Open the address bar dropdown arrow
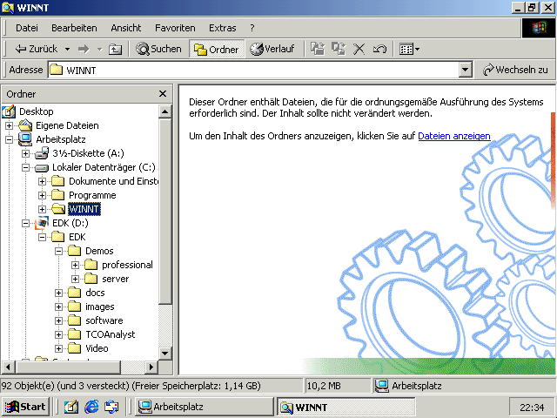Screen dimensions: 557x418 (x=466, y=70)
